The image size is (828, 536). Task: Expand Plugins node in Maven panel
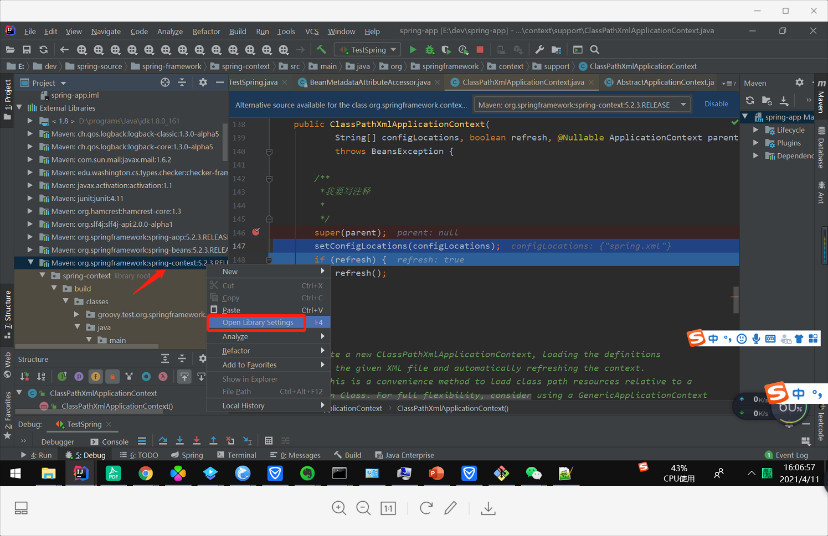tap(756, 143)
